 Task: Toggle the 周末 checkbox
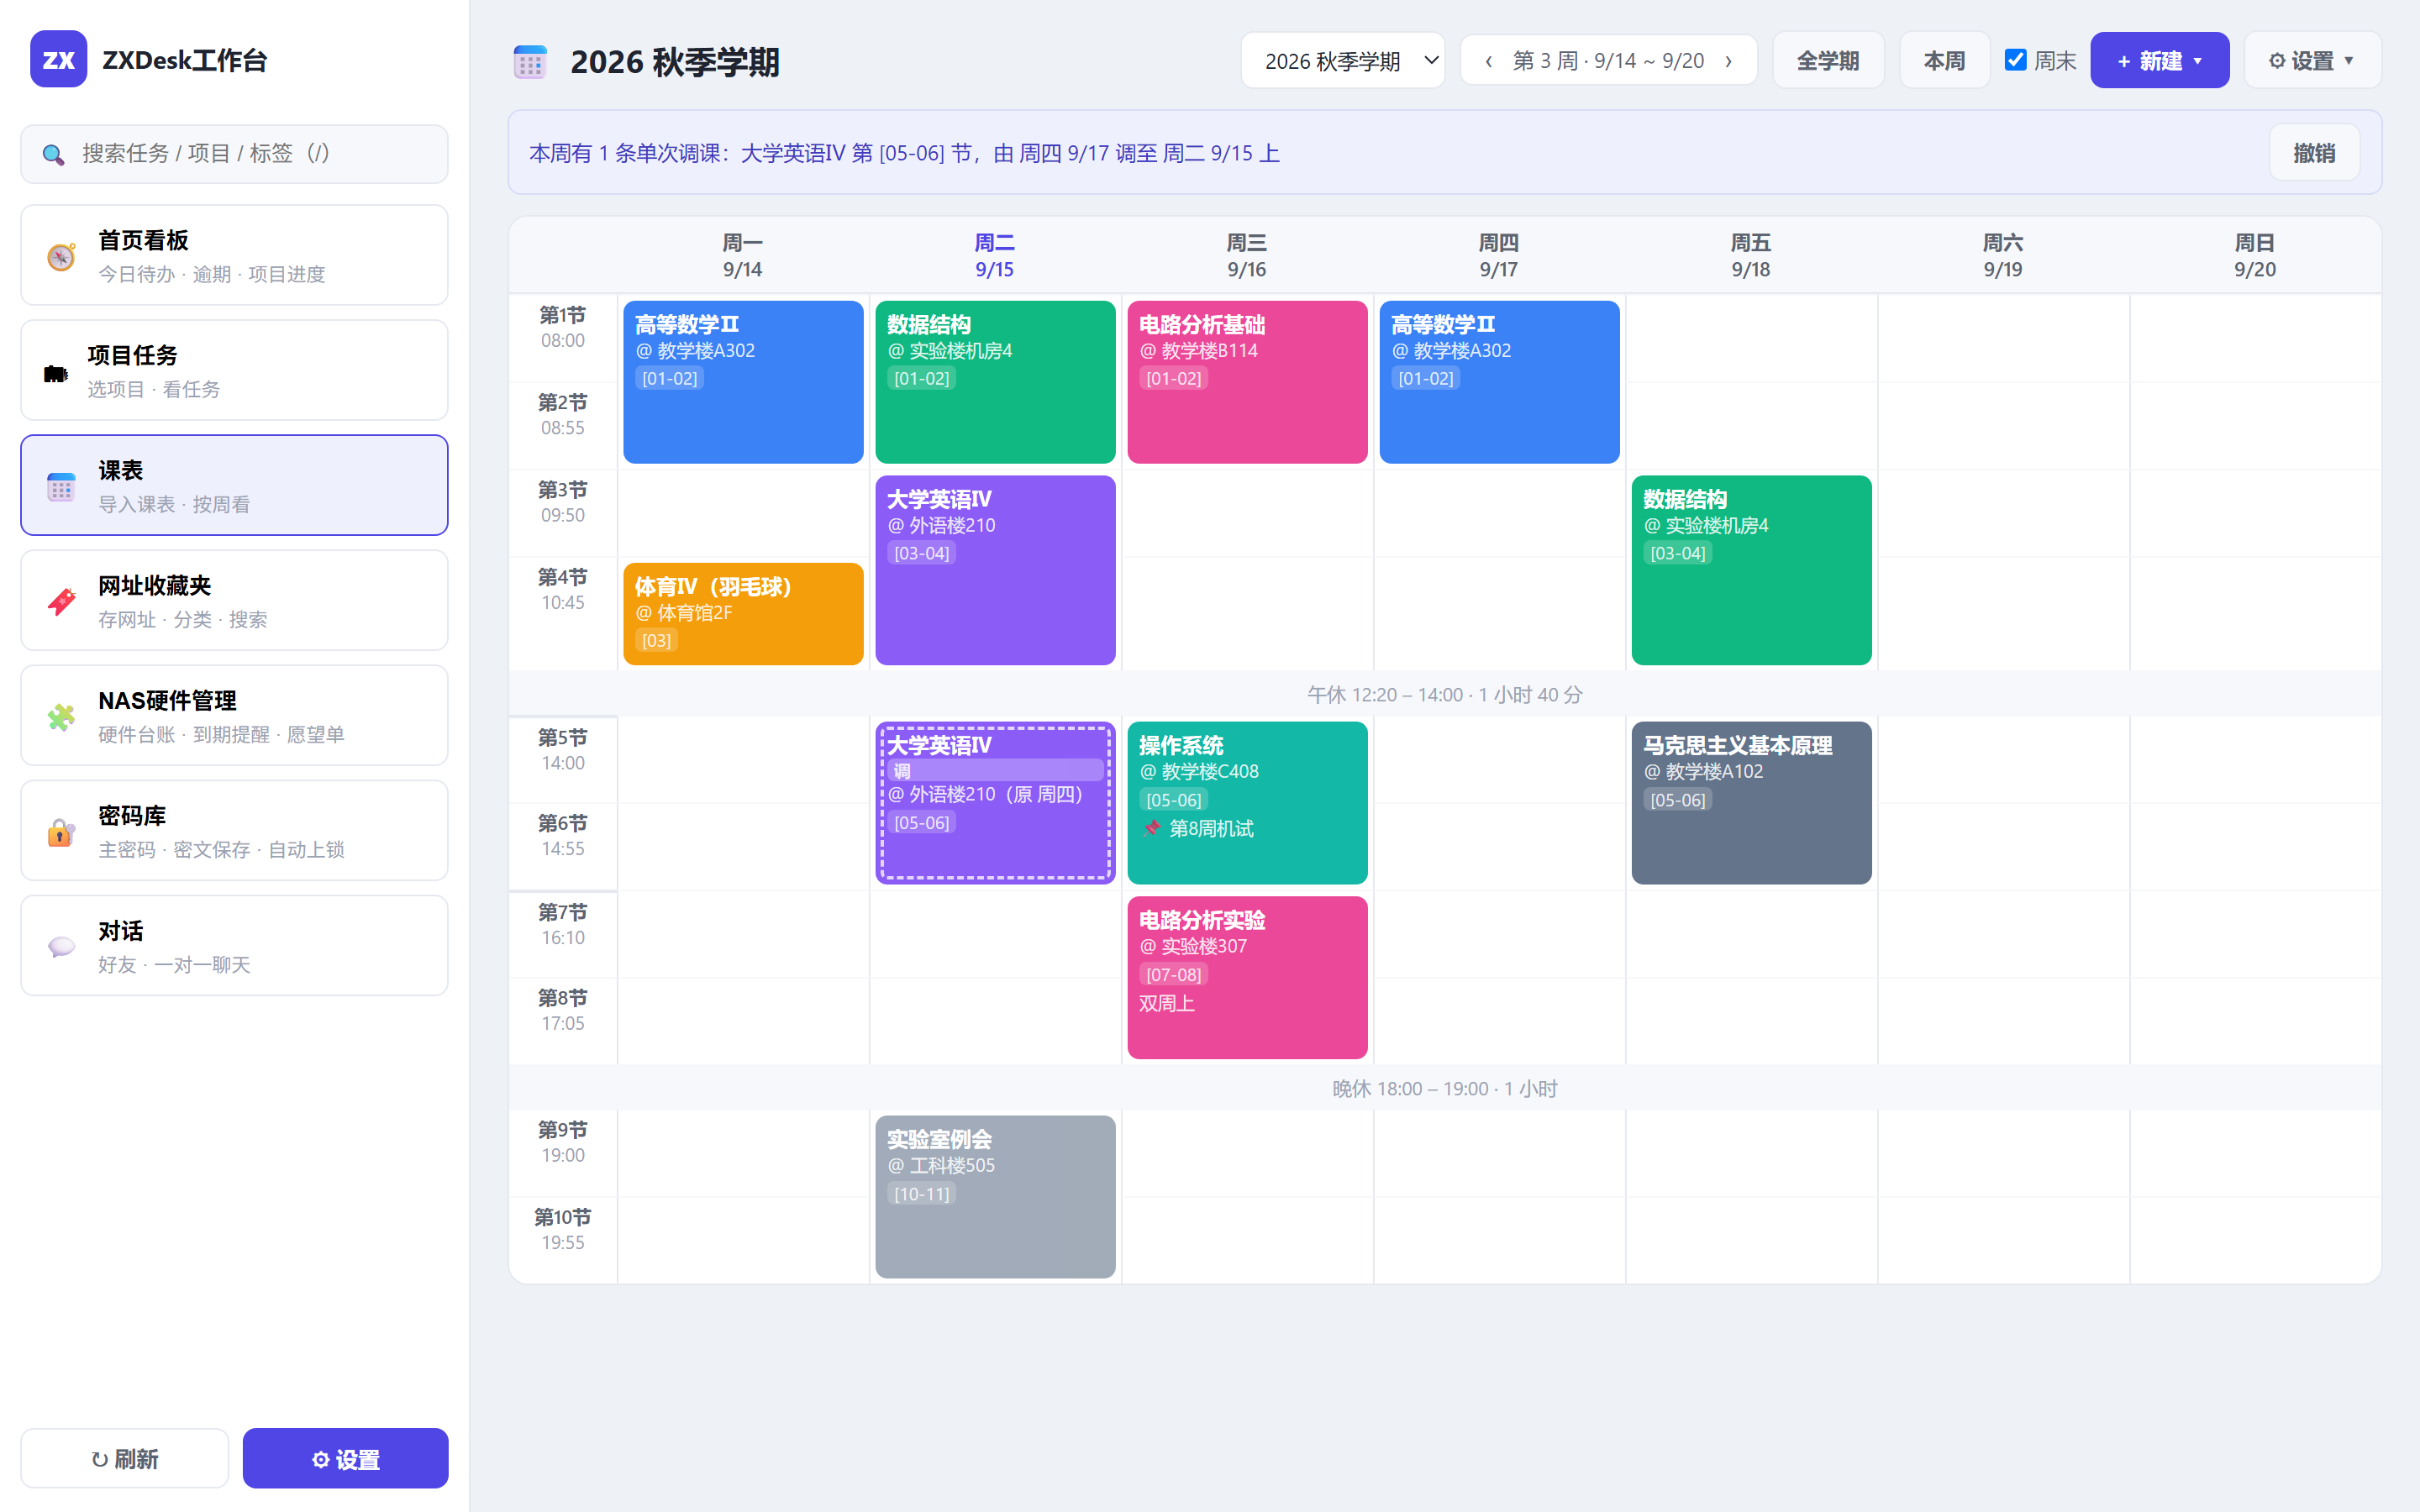point(2015,60)
